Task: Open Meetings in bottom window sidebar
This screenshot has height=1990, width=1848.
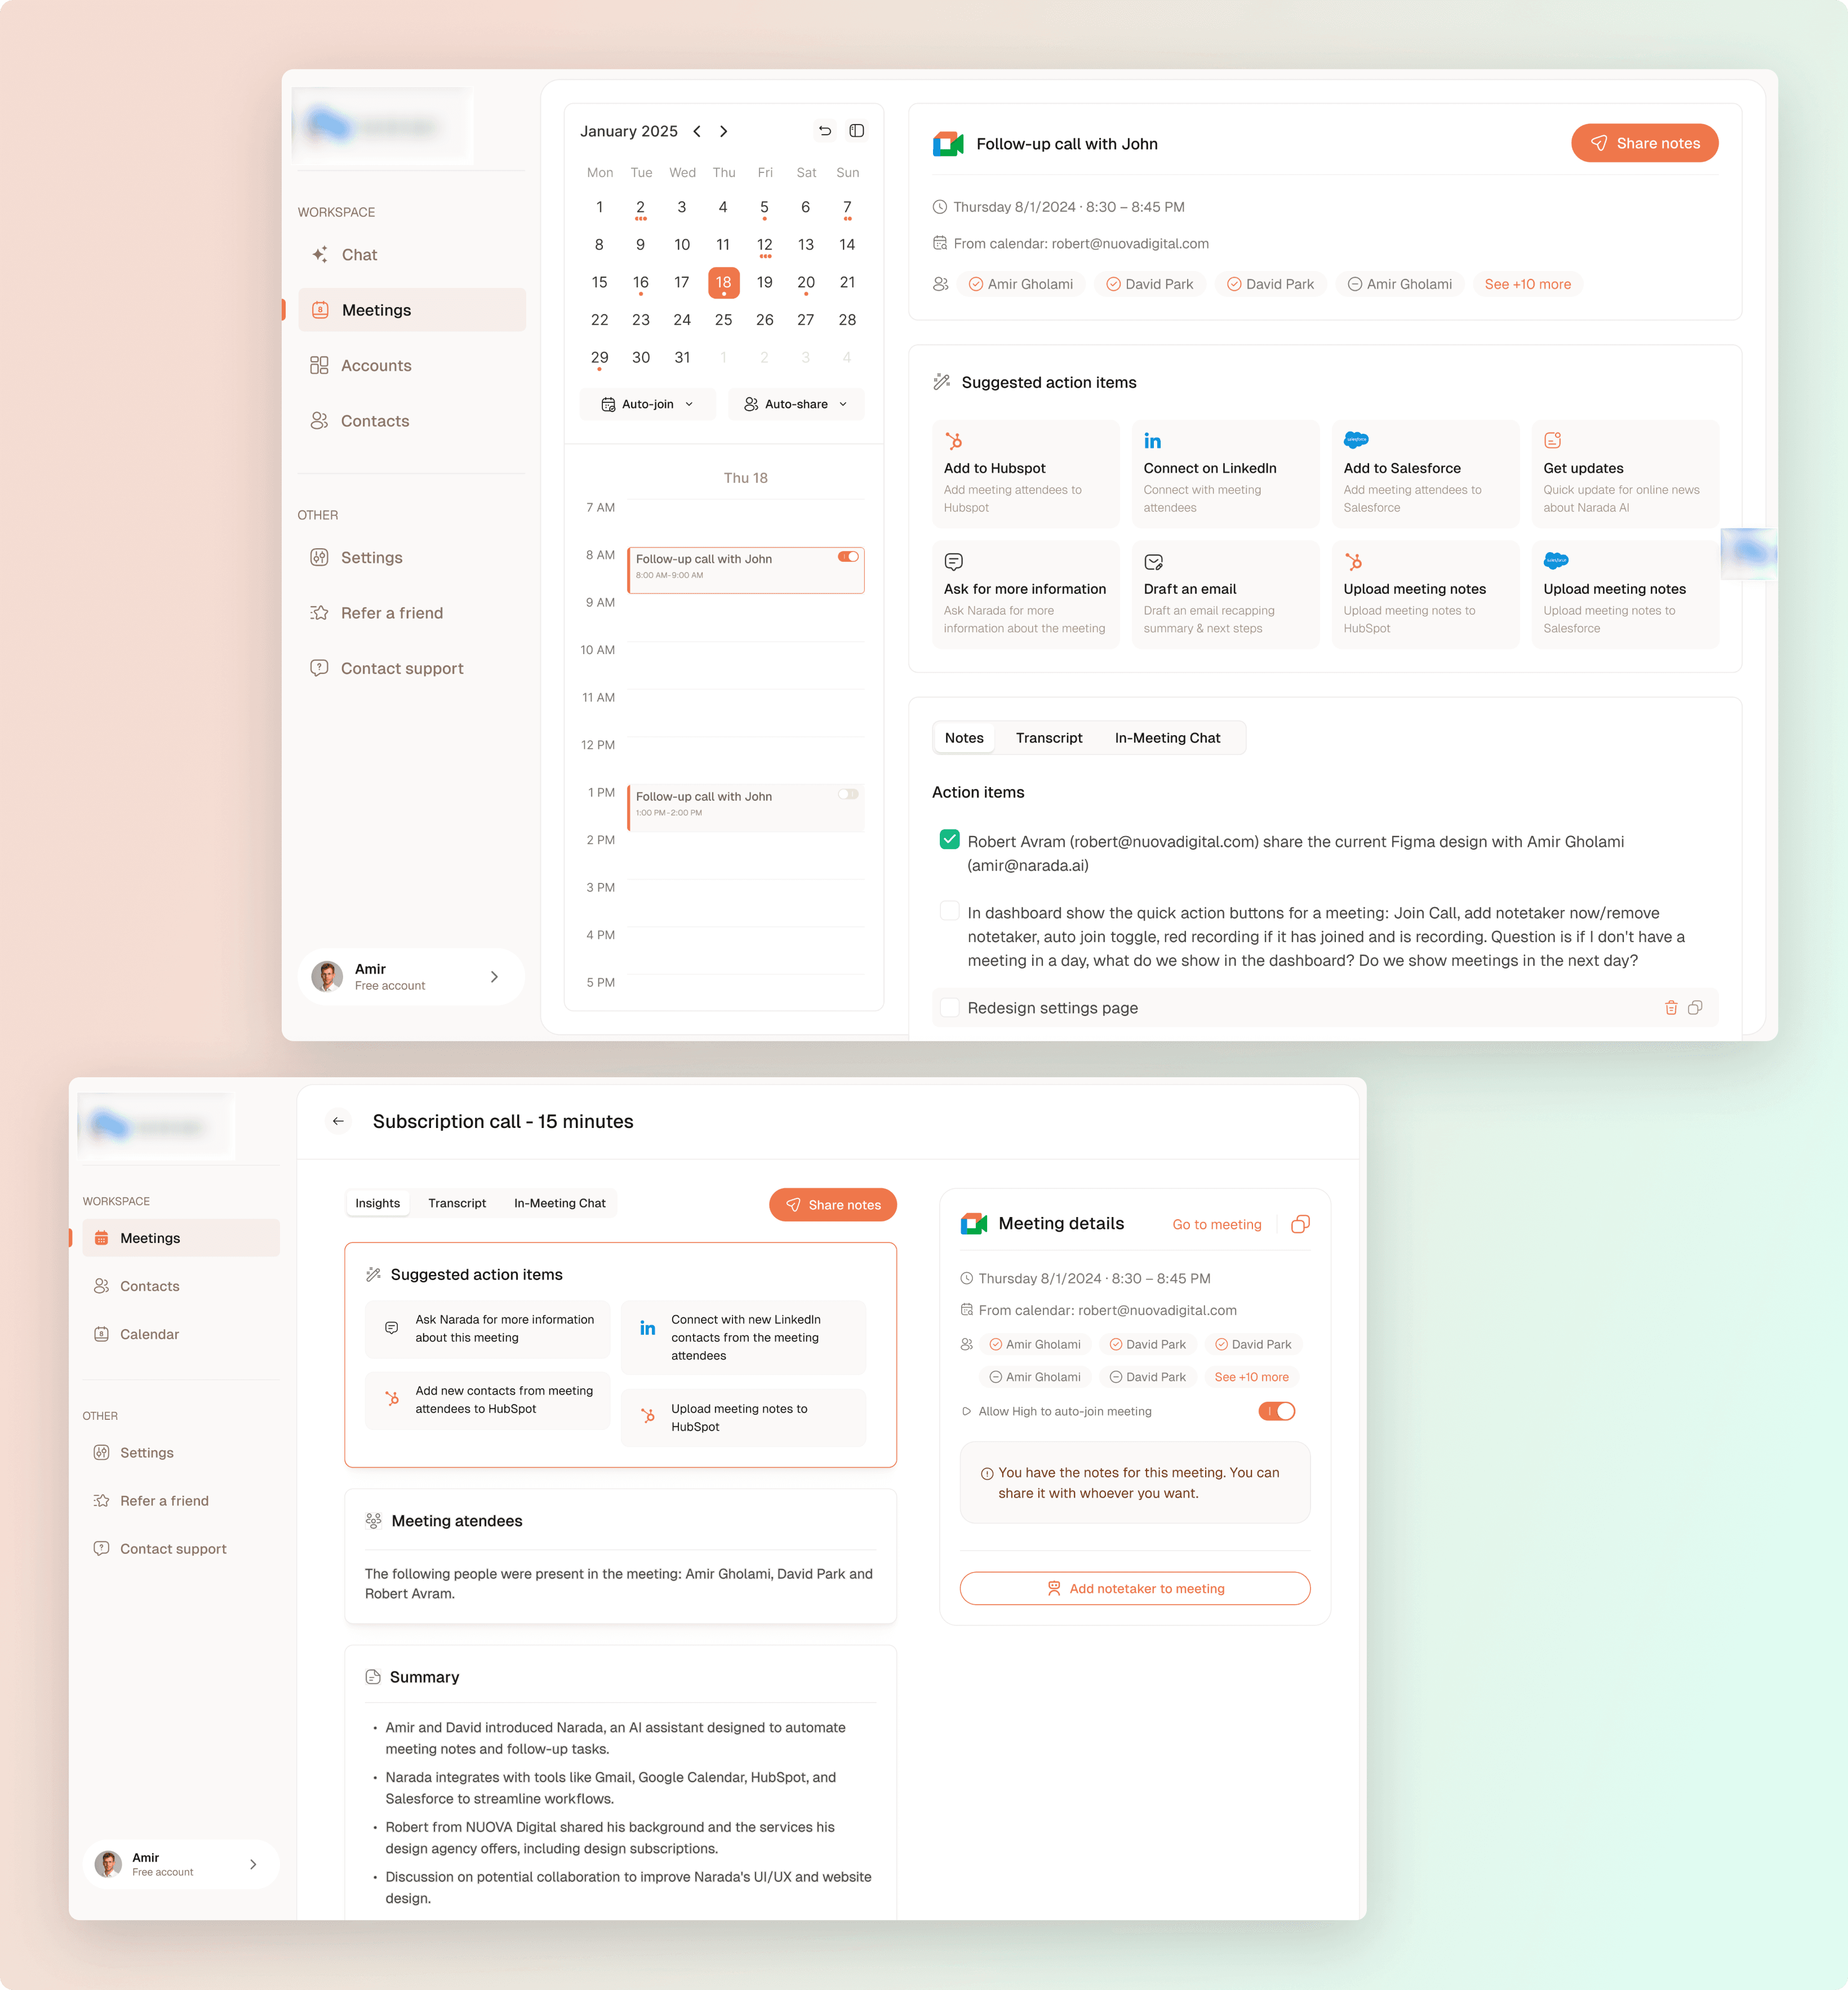Action: 181,1238
